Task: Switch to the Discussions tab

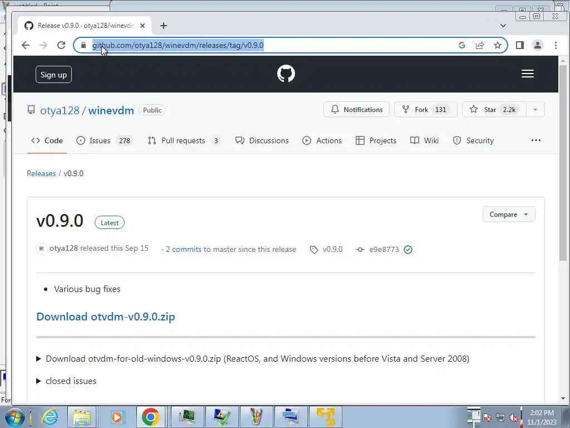Action: (x=262, y=140)
